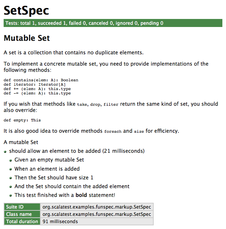Click the bullet next to 'This test finished'

coord(11,195)
